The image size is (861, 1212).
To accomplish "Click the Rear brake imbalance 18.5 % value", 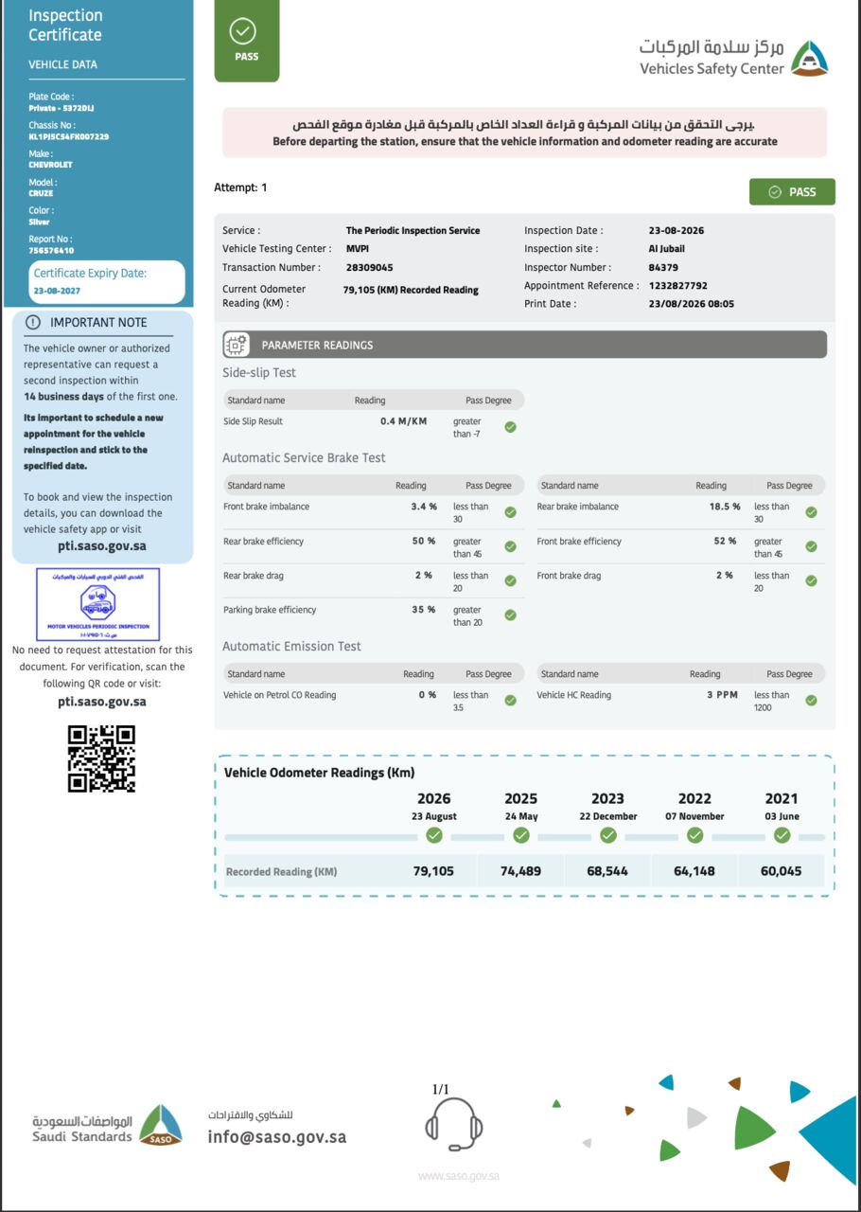I will point(725,507).
